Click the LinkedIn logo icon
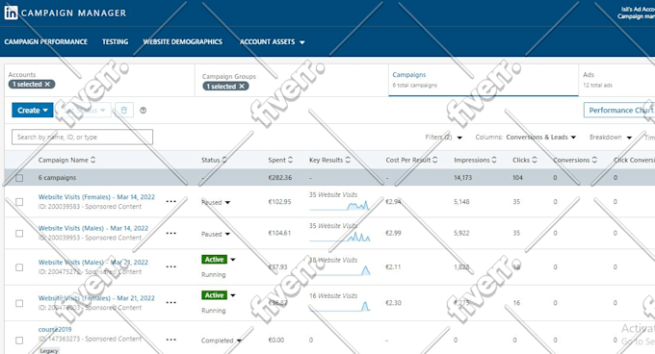This screenshot has height=354, width=655. point(11,13)
